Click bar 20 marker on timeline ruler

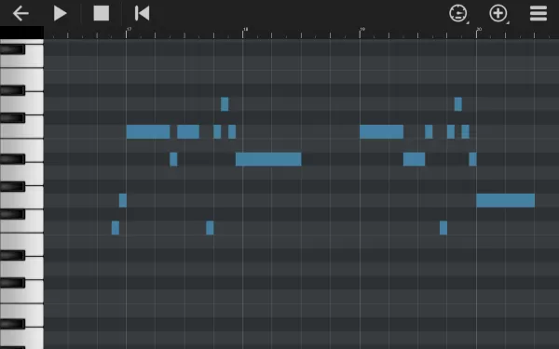479,29
